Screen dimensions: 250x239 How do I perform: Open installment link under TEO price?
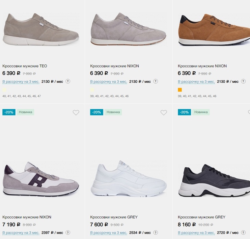coord(21,82)
